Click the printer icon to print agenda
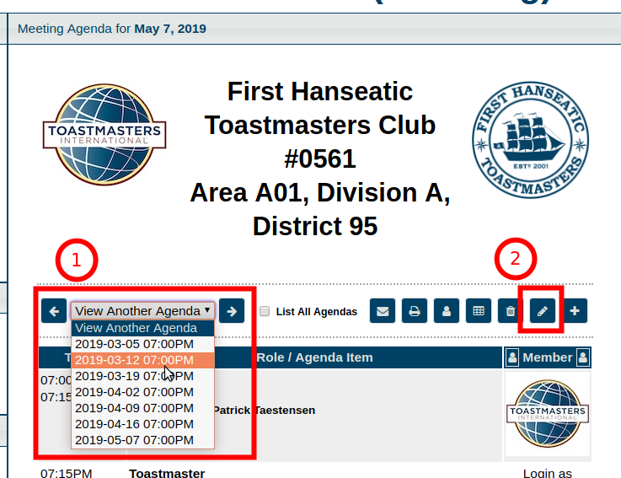Image resolution: width=621 pixels, height=478 pixels. [415, 311]
